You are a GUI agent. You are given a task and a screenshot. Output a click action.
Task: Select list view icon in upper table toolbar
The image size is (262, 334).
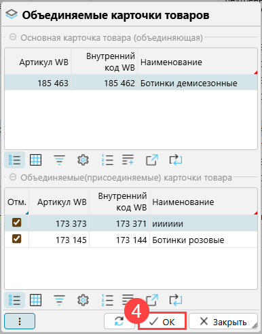[14, 160]
